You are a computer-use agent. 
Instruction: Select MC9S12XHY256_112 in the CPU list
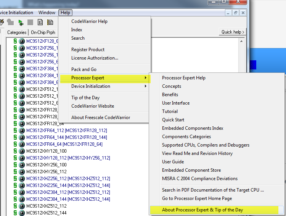(x=47, y=172)
